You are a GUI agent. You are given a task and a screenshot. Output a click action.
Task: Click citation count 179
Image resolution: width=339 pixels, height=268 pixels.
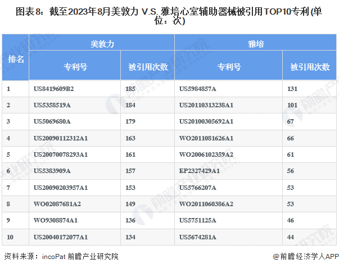coord(130,121)
